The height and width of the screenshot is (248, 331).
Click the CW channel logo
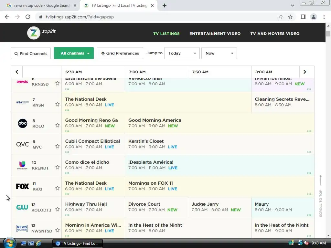[22, 207]
